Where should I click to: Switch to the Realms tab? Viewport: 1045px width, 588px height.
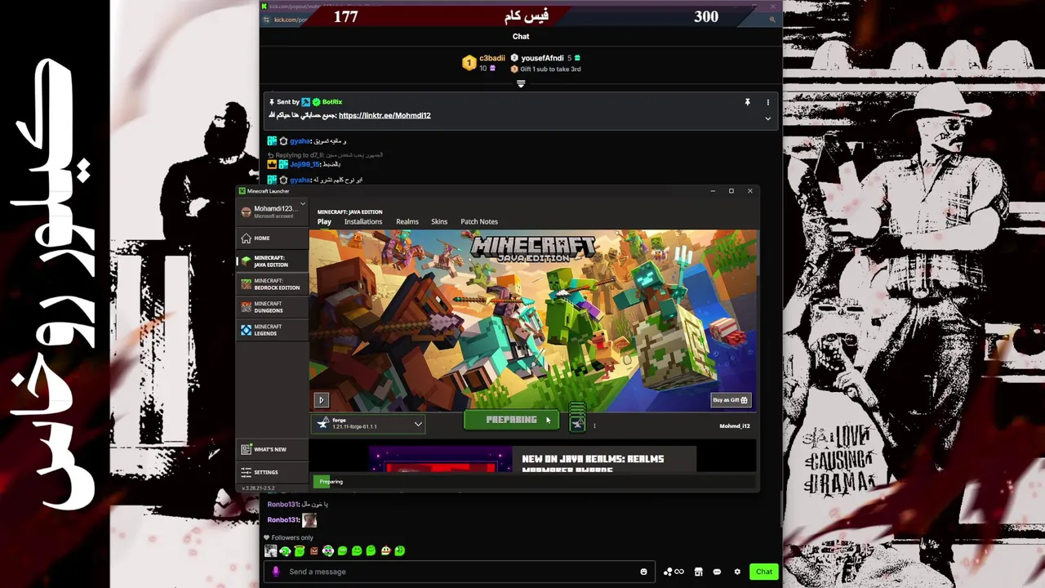pos(407,221)
